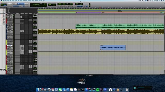Click the red playhead marker in the timebase ruler
165x92 pixels.
pos(100,8)
